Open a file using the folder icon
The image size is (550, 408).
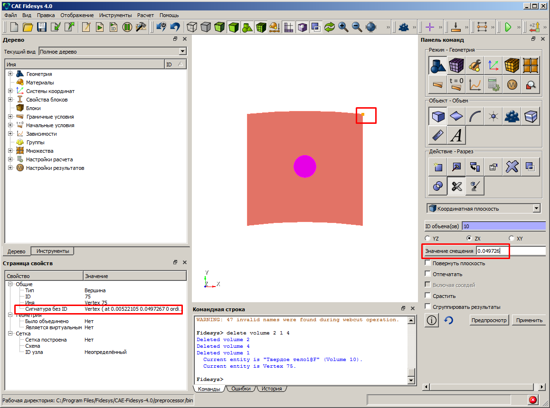tap(28, 27)
